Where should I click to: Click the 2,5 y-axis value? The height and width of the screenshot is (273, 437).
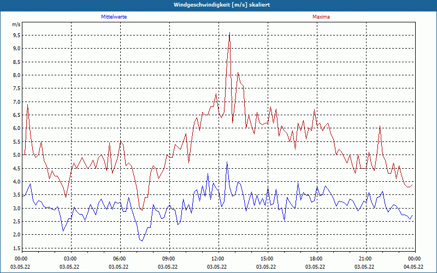coord(17,222)
